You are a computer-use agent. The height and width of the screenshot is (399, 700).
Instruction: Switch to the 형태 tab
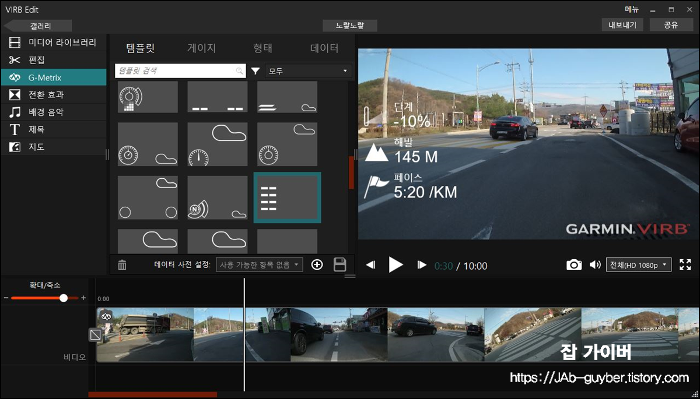coord(262,48)
